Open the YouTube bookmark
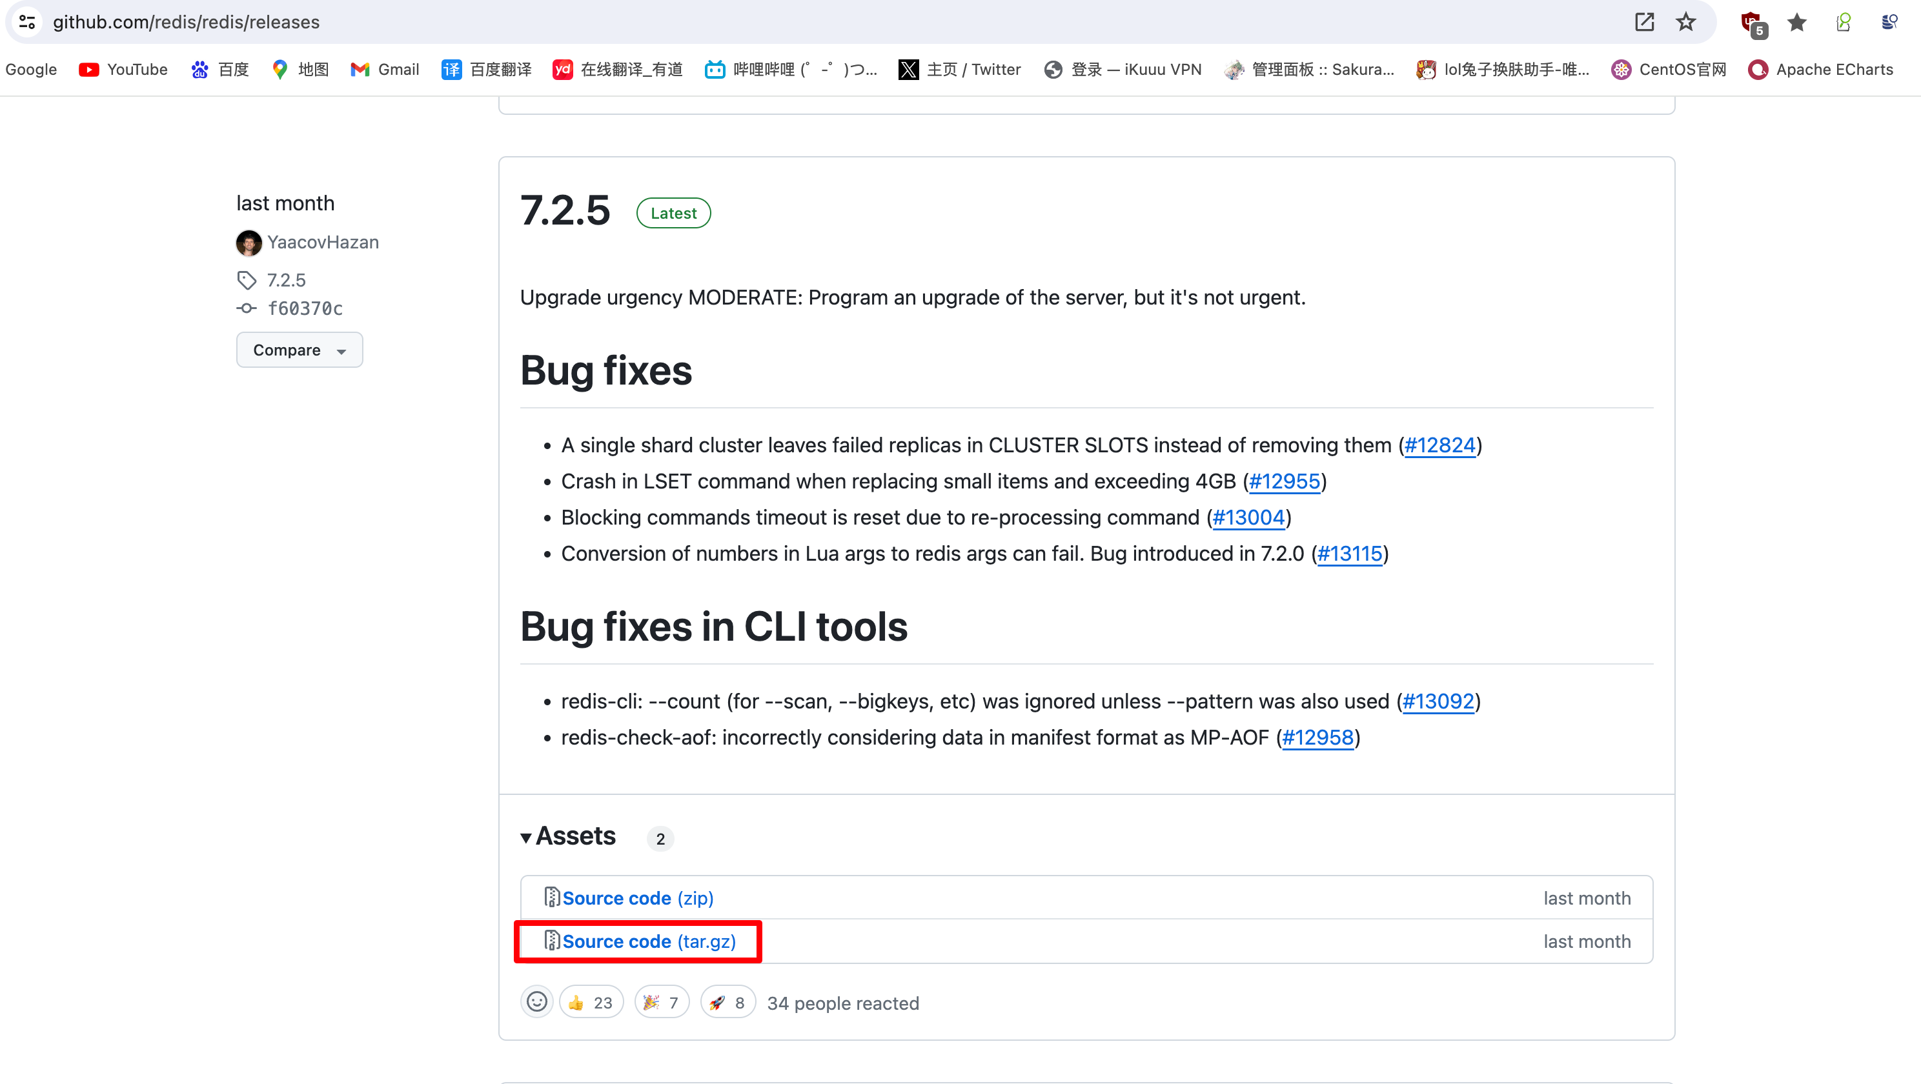Screen dimensions: 1921x1084 (x=123, y=69)
